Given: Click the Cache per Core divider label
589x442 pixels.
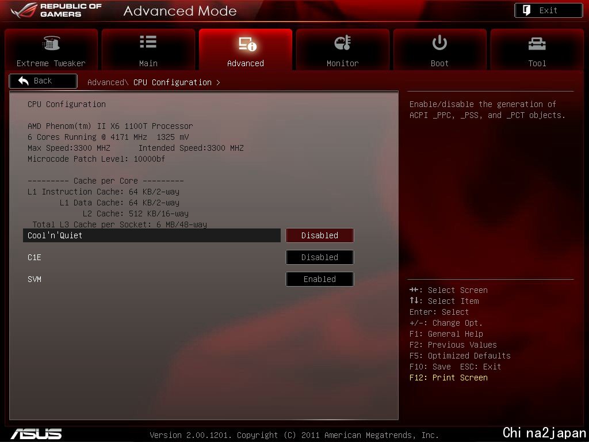Looking at the screenshot, I should [x=106, y=181].
